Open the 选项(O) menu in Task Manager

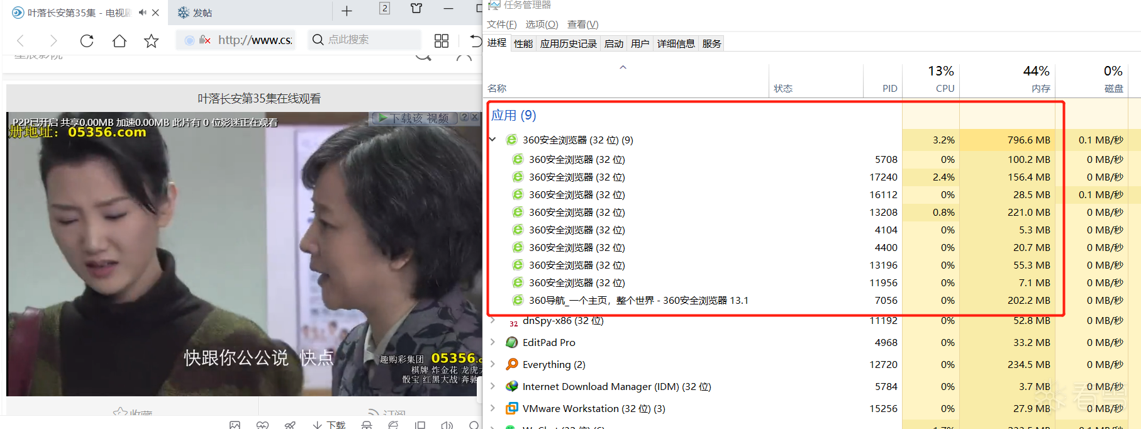point(542,24)
